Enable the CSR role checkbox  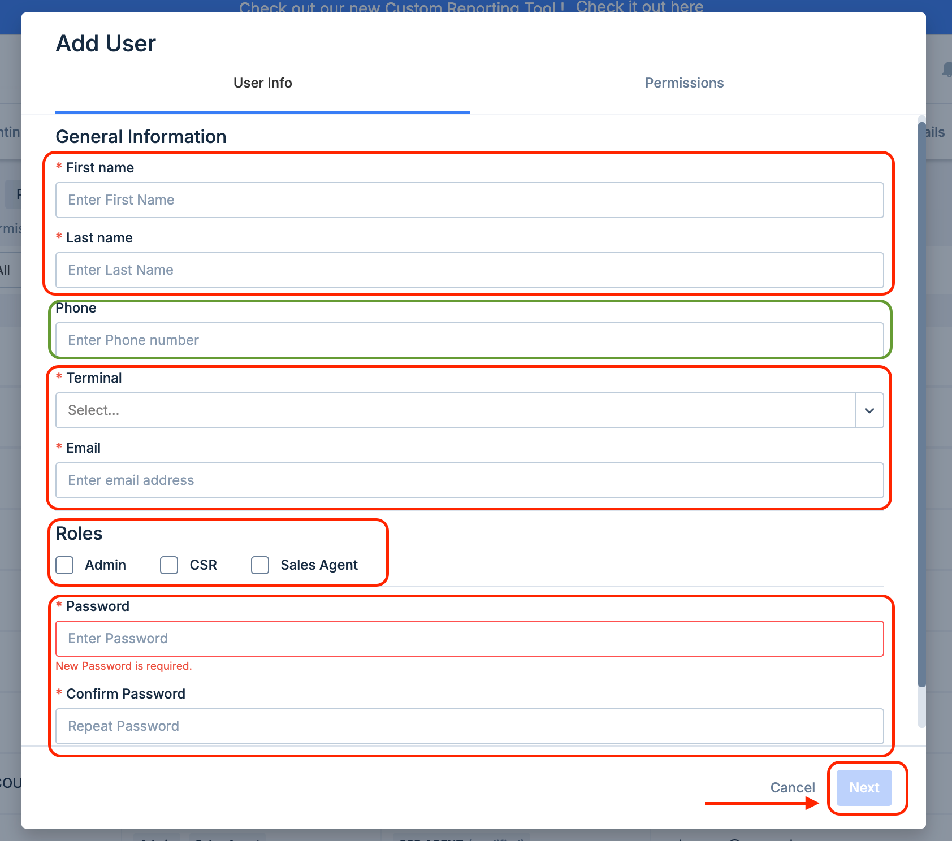169,565
